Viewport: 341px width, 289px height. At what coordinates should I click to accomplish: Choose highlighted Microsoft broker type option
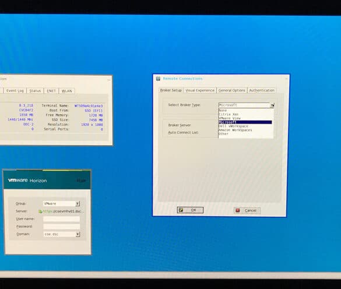245,122
